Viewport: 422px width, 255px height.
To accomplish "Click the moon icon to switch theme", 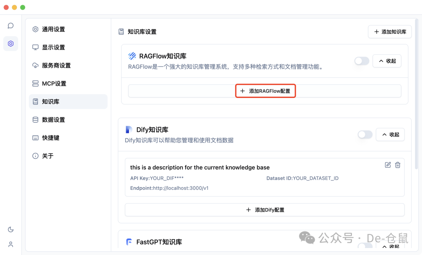I will tap(11, 229).
